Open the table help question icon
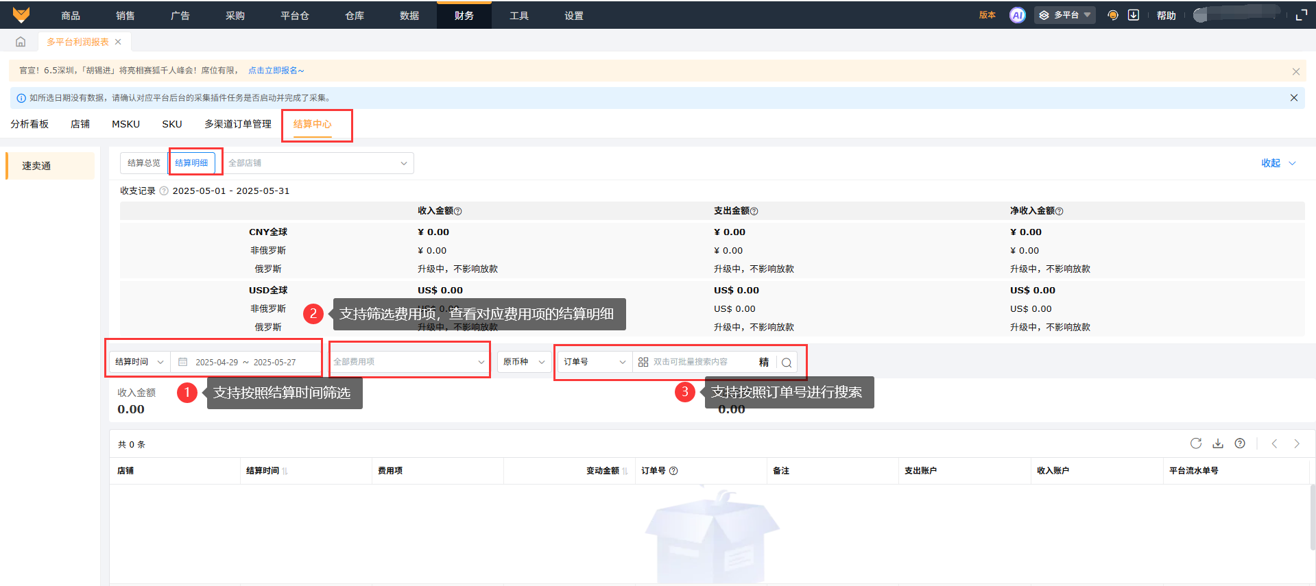The width and height of the screenshot is (1316, 586). 1240,443
